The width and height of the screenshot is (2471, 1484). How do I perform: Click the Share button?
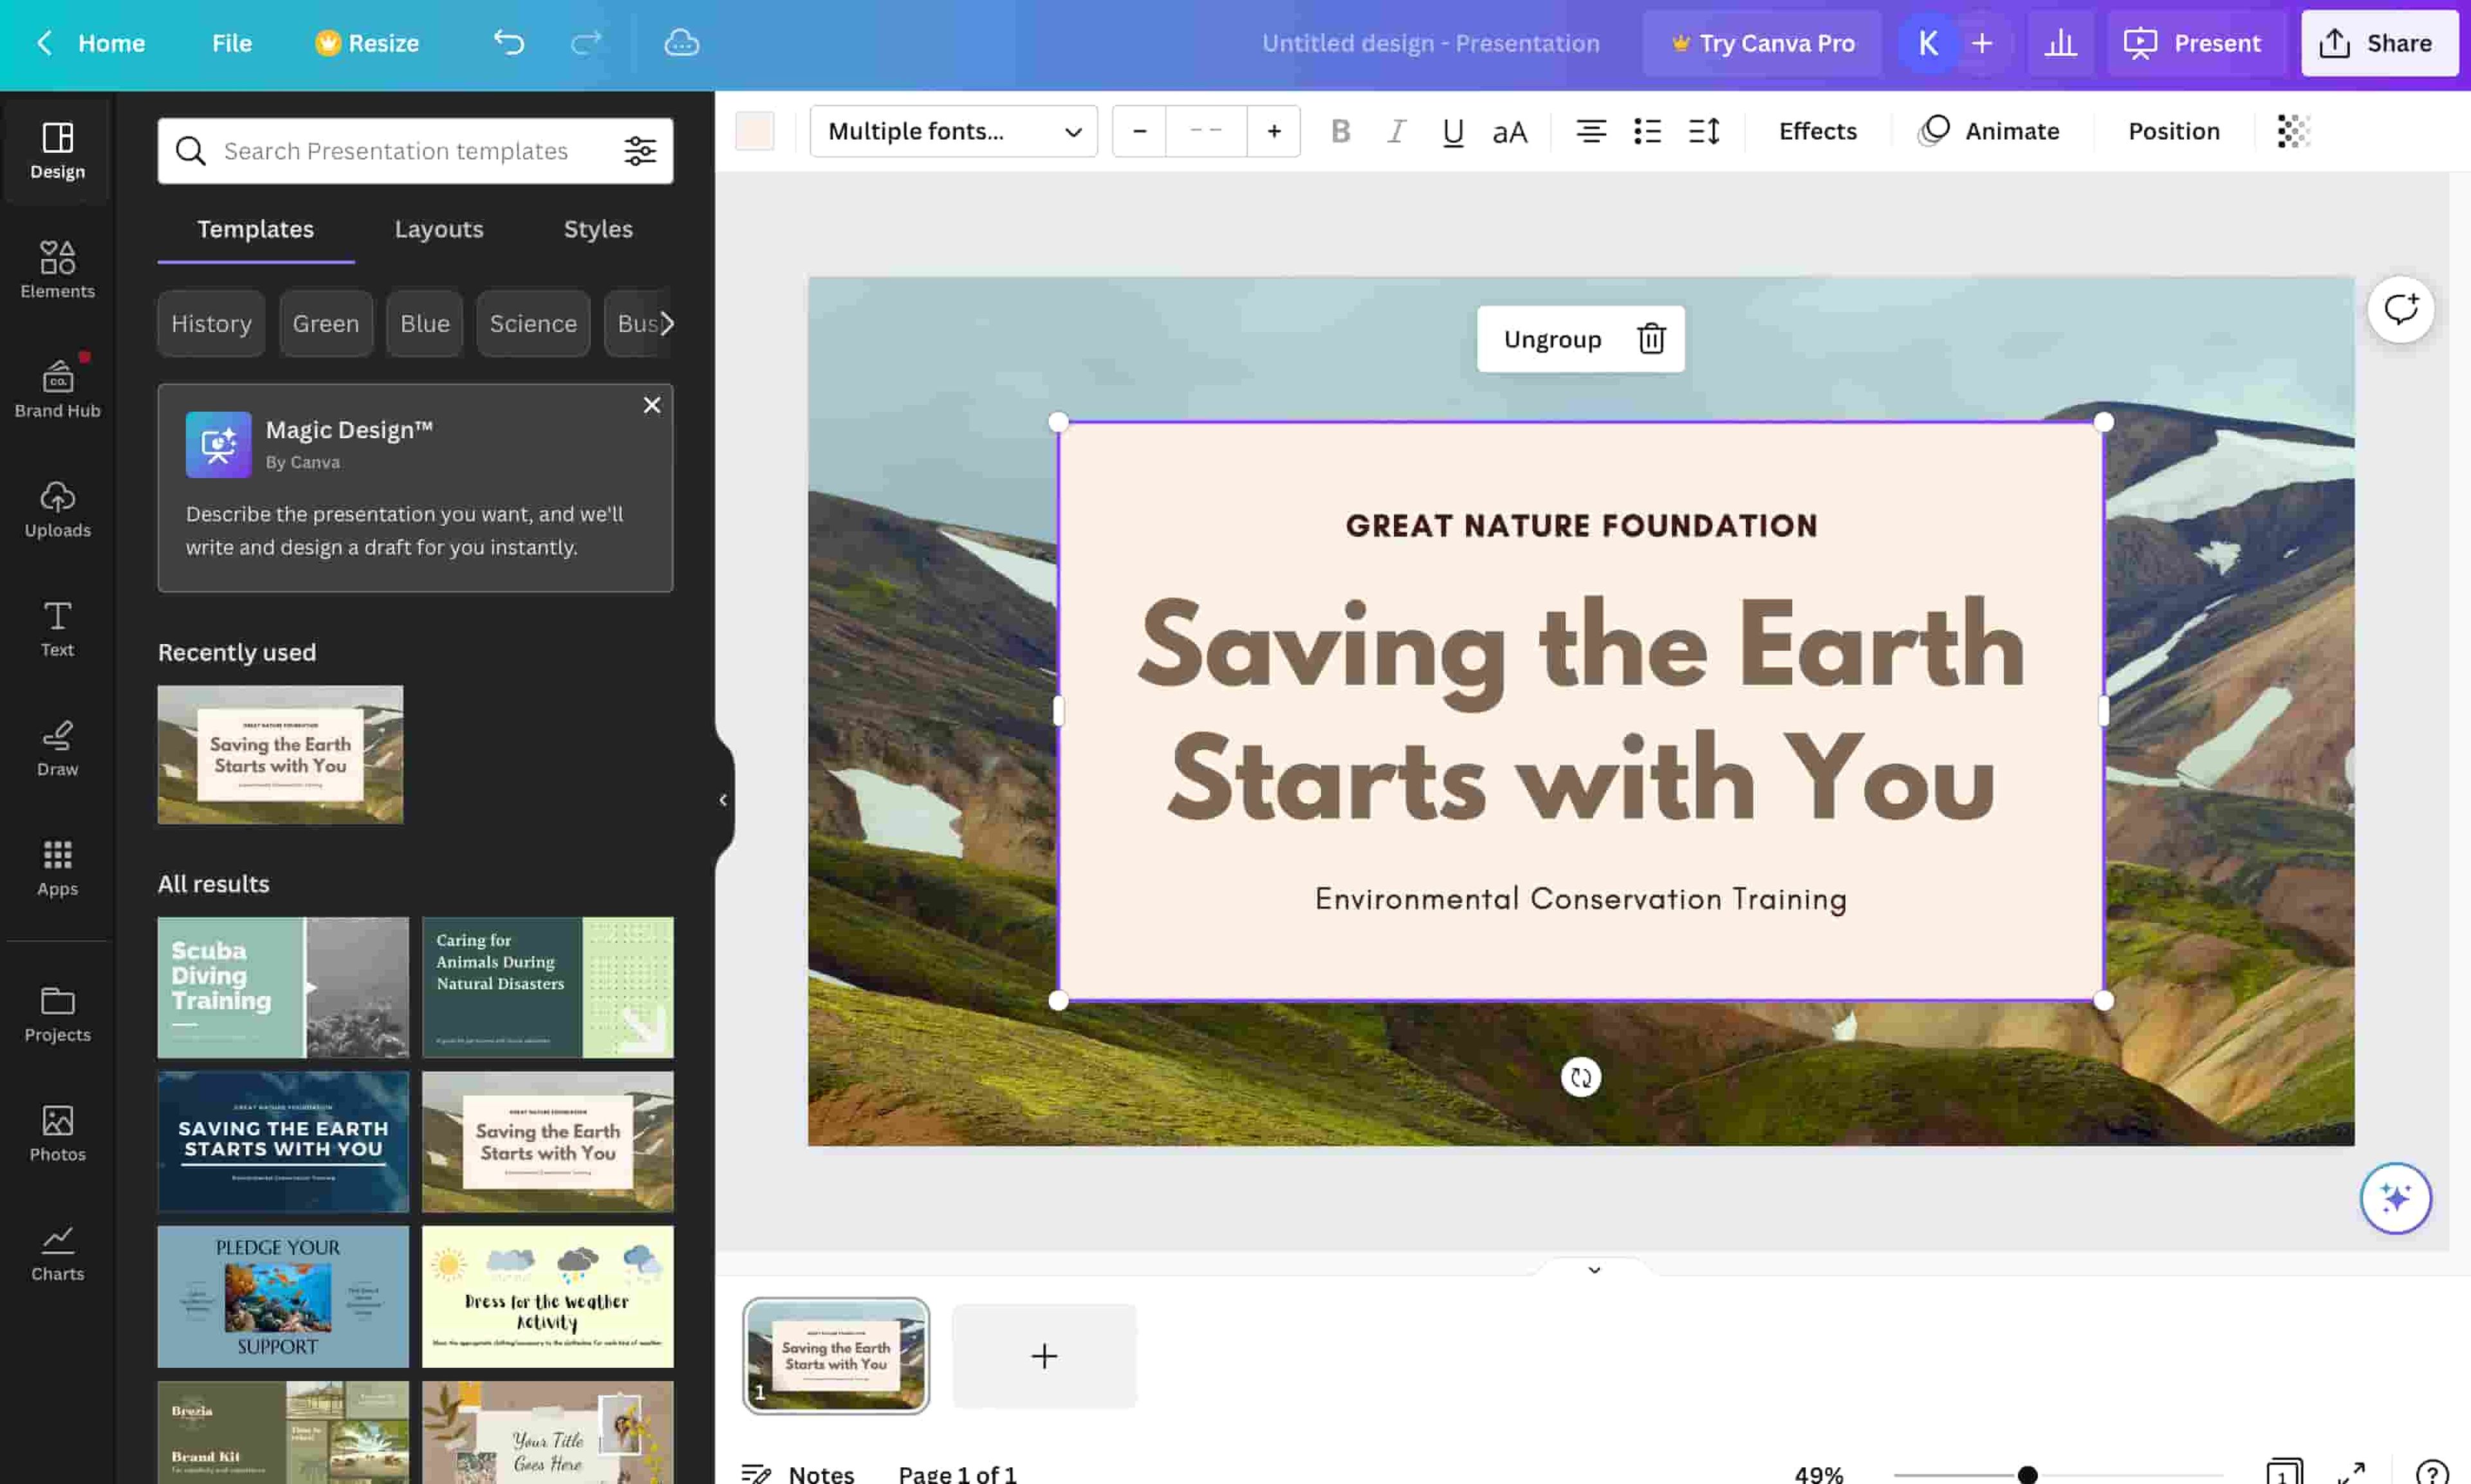click(x=2379, y=43)
